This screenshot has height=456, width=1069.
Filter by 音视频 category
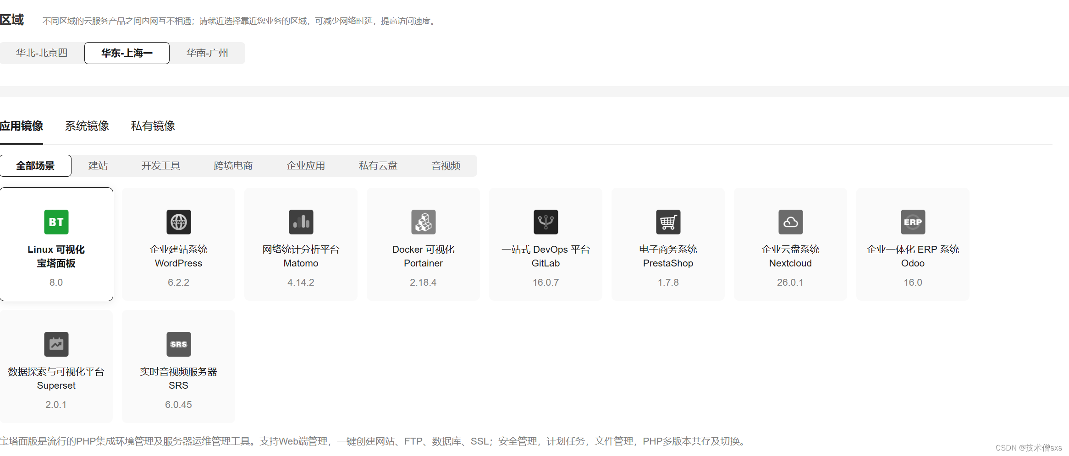pos(446,166)
